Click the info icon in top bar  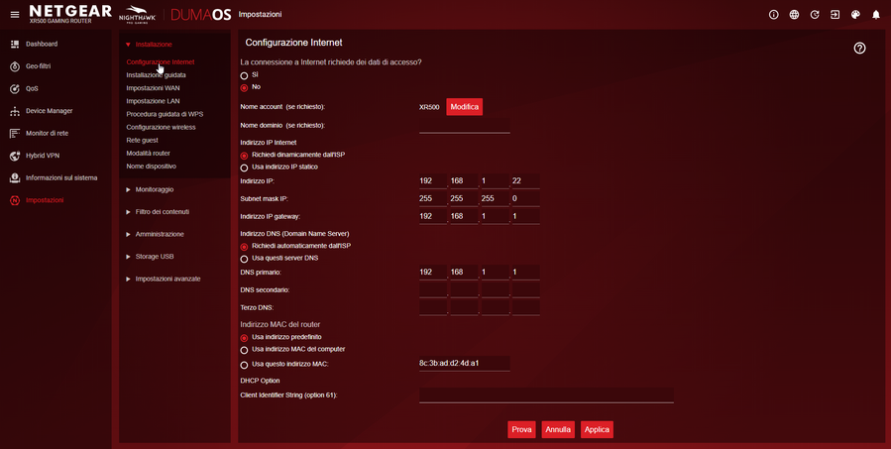click(774, 15)
